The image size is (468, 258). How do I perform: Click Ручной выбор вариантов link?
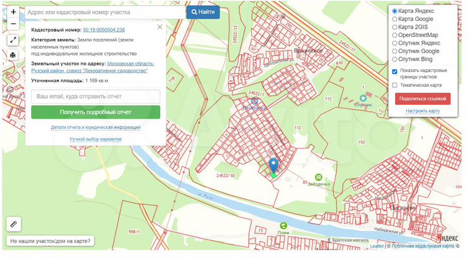[96, 139]
